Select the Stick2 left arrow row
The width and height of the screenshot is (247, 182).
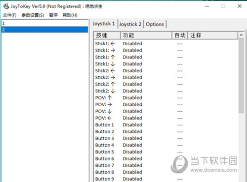point(166,71)
